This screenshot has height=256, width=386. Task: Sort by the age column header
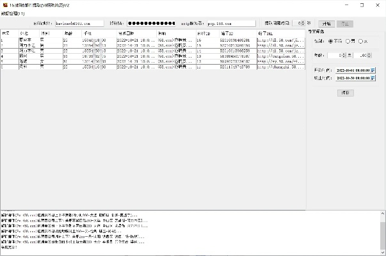70,33
